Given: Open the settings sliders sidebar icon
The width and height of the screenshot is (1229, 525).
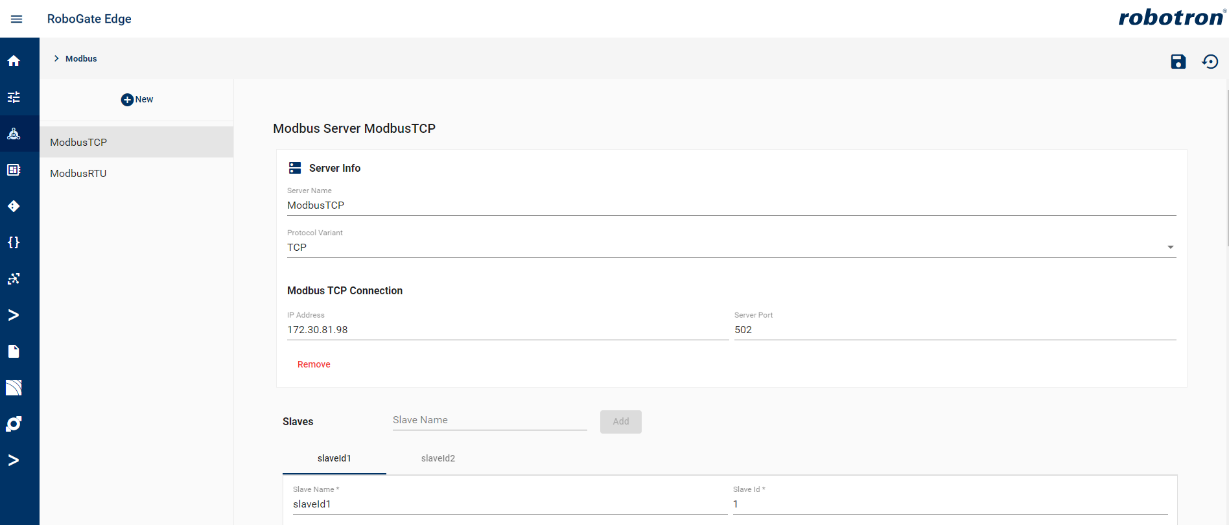Looking at the screenshot, I should (x=14, y=97).
